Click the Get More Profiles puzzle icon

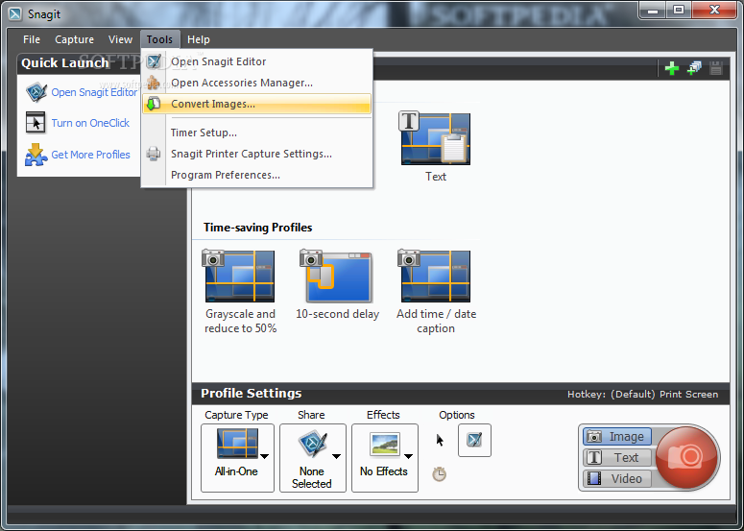tap(36, 155)
